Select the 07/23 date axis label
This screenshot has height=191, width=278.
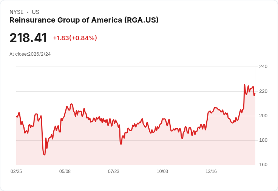[x=114, y=171]
